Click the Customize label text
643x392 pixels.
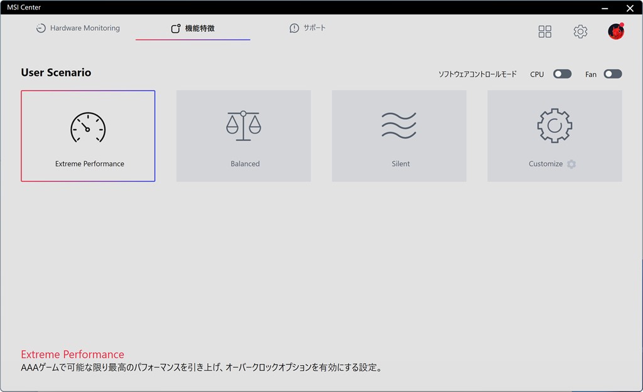(x=545, y=164)
